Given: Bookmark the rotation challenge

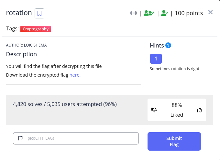Looking at the screenshot, I should click(x=39, y=13).
